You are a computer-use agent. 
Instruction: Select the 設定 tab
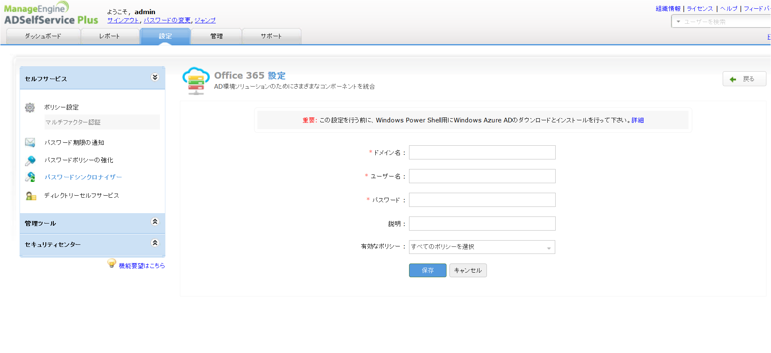[165, 36]
